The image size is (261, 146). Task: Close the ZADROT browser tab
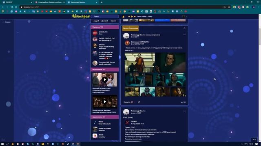(31, 2)
